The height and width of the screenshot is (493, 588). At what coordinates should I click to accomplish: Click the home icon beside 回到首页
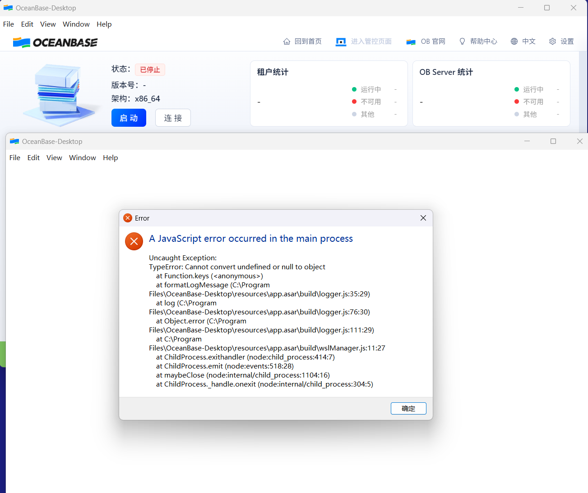pos(287,41)
